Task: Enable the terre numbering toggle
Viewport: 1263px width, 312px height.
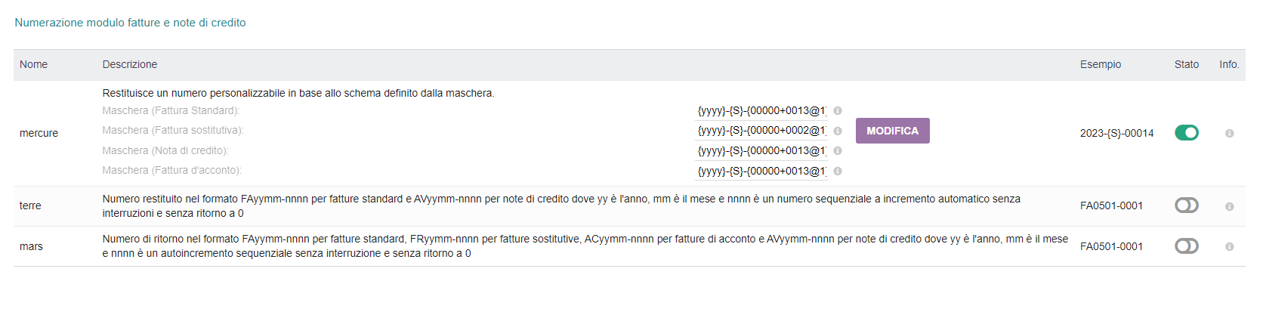Action: pos(1187,205)
